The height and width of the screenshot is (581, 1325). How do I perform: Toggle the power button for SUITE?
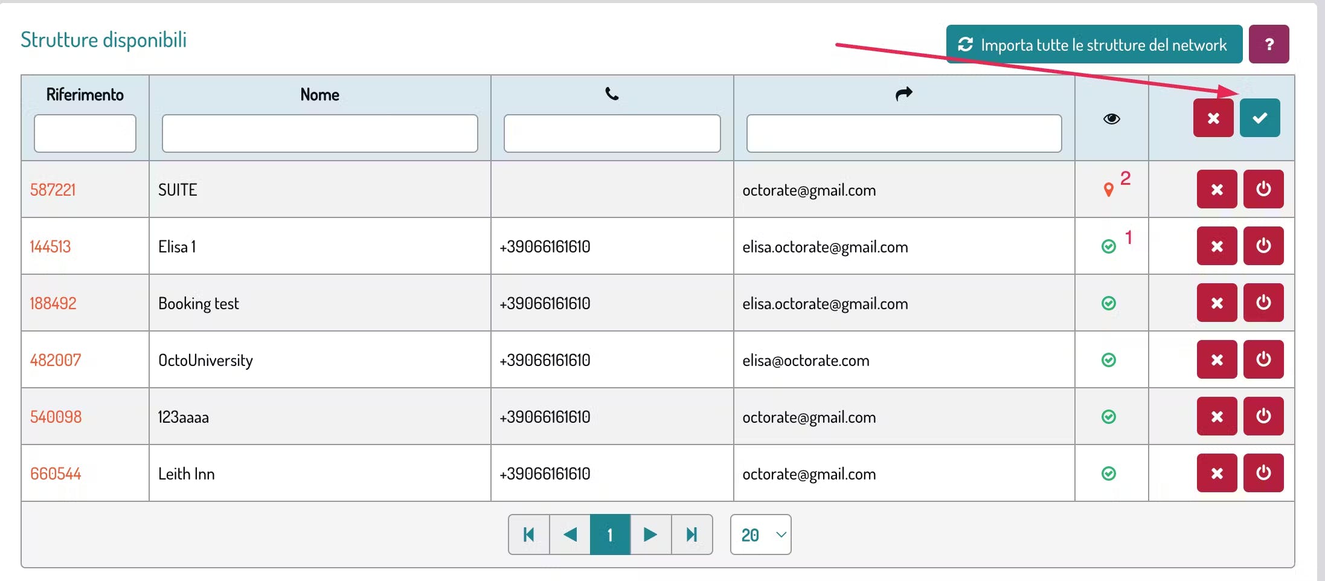1263,189
